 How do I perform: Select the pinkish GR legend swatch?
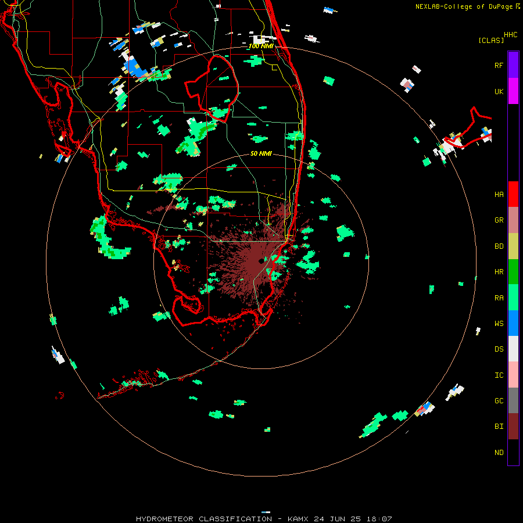pyautogui.click(x=513, y=220)
